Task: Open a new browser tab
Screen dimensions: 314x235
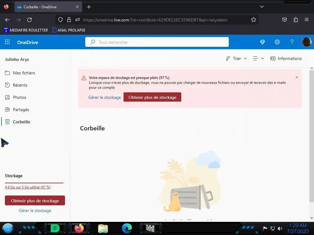Action: point(89,7)
